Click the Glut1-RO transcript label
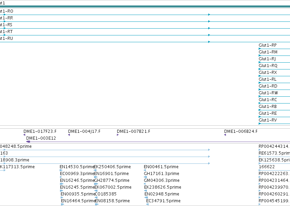Screen dimensions: 290x206 6,11
